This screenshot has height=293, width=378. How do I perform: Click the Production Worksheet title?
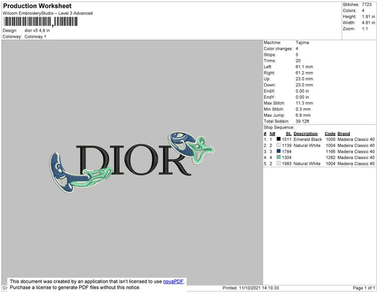pos(37,6)
